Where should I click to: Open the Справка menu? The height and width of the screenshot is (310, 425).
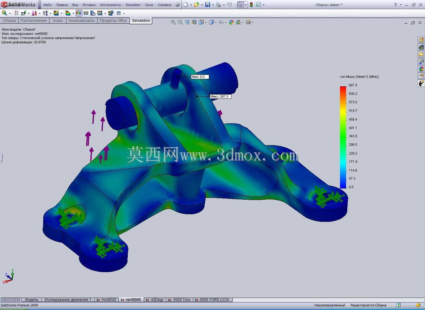tap(165, 5)
